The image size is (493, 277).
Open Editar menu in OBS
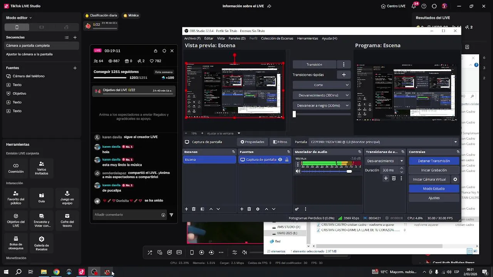[x=209, y=38]
